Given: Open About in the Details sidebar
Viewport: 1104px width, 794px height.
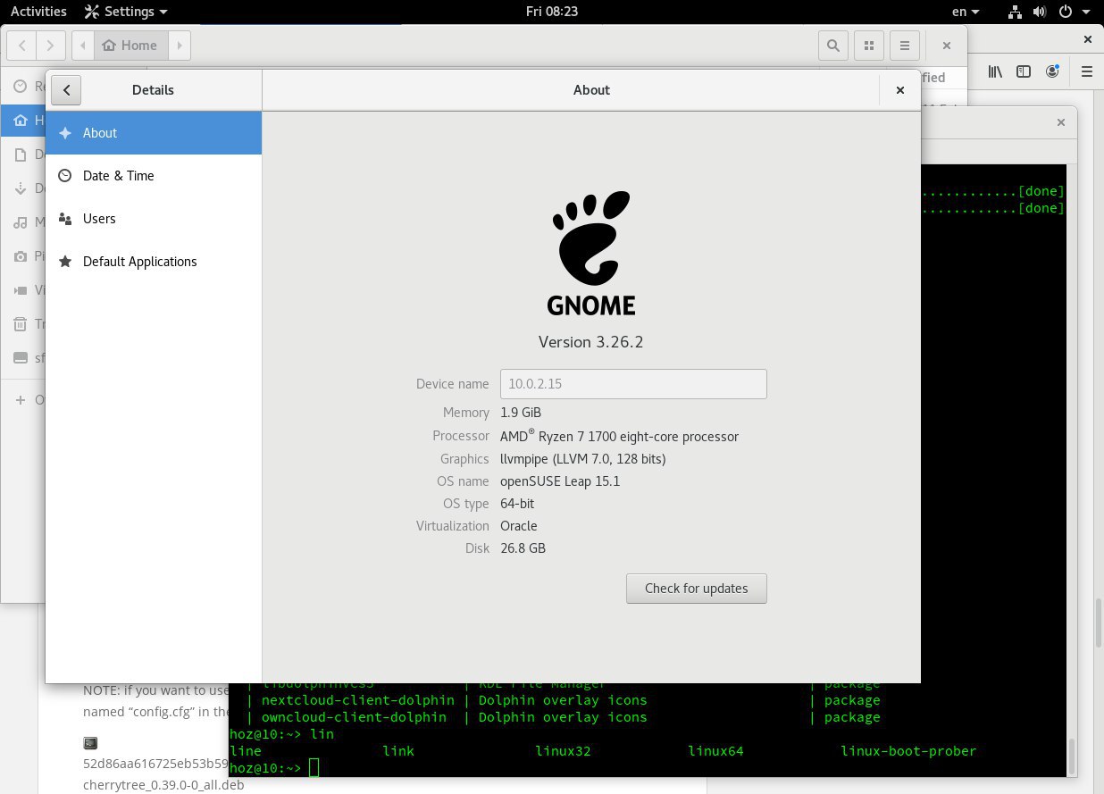Looking at the screenshot, I should tap(154, 133).
